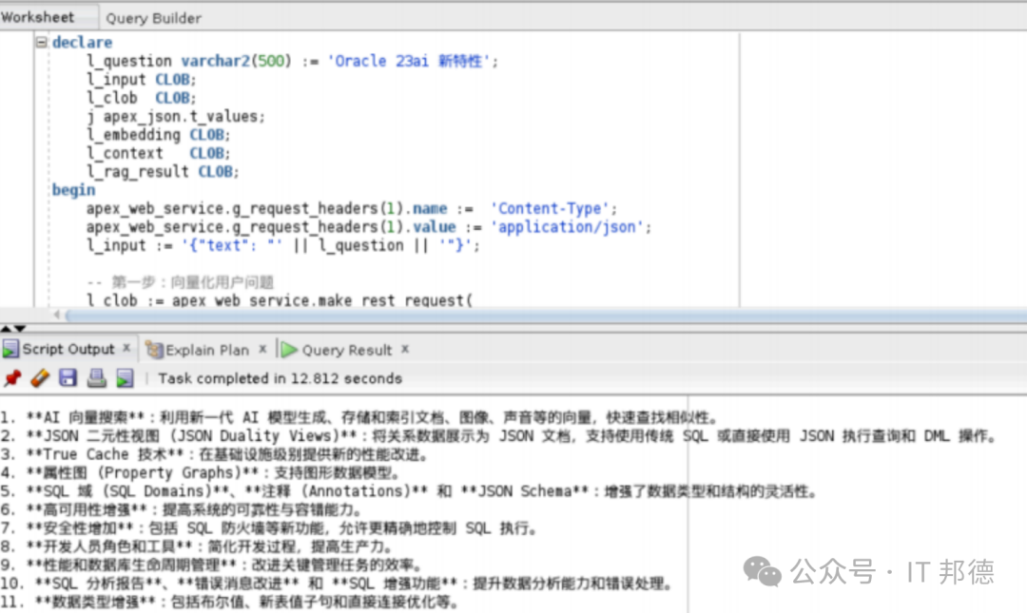Click the 'application/json' string literal
Viewport: 1027px width, 613px height.
(x=567, y=226)
